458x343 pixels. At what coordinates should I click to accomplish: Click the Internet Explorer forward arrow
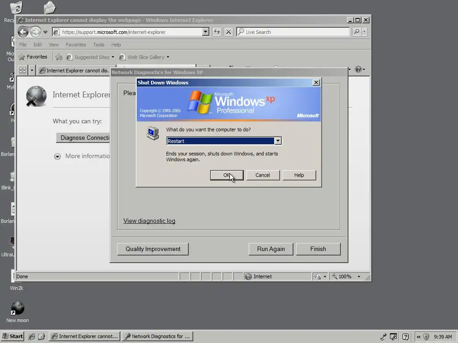click(35, 32)
